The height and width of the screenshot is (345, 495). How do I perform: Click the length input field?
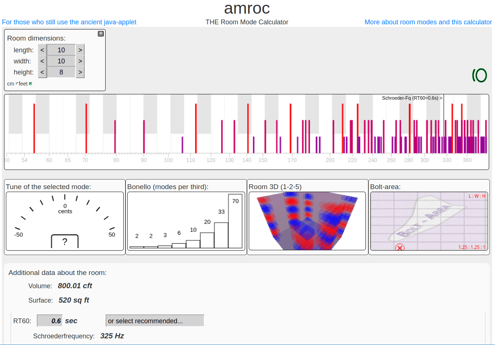point(61,50)
